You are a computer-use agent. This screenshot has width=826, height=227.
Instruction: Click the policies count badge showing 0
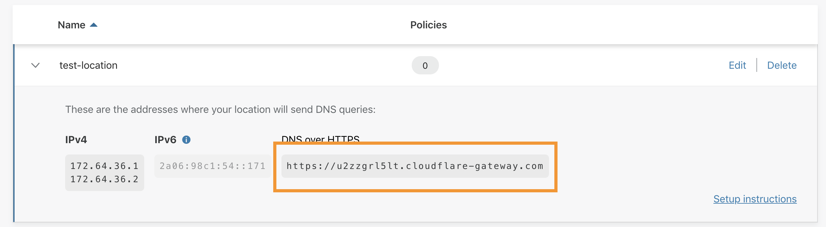tap(426, 65)
